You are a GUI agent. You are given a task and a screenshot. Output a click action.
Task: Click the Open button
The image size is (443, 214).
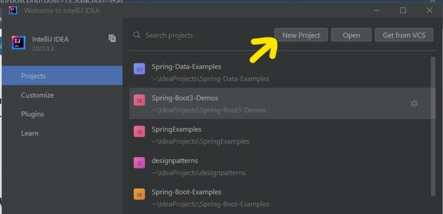point(351,35)
